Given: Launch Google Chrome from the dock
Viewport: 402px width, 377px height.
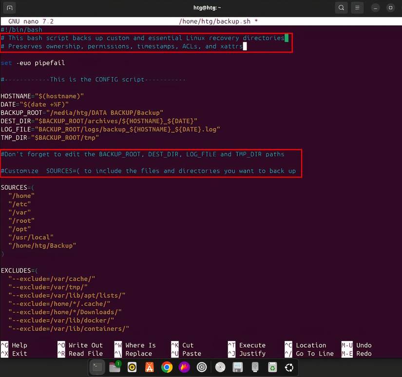Looking at the screenshot, I should 167,367.
